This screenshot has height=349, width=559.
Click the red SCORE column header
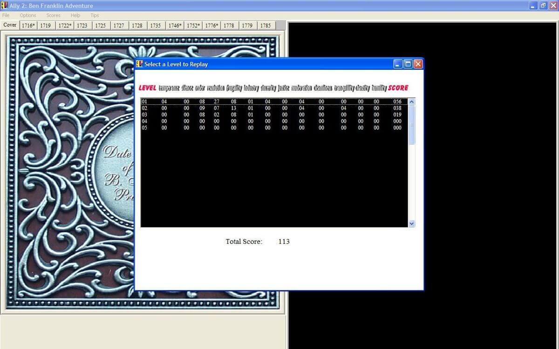pyautogui.click(x=398, y=88)
